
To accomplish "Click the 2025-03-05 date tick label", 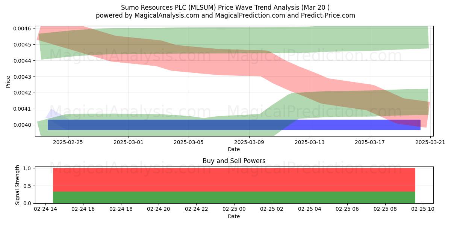I will click(x=189, y=142).
